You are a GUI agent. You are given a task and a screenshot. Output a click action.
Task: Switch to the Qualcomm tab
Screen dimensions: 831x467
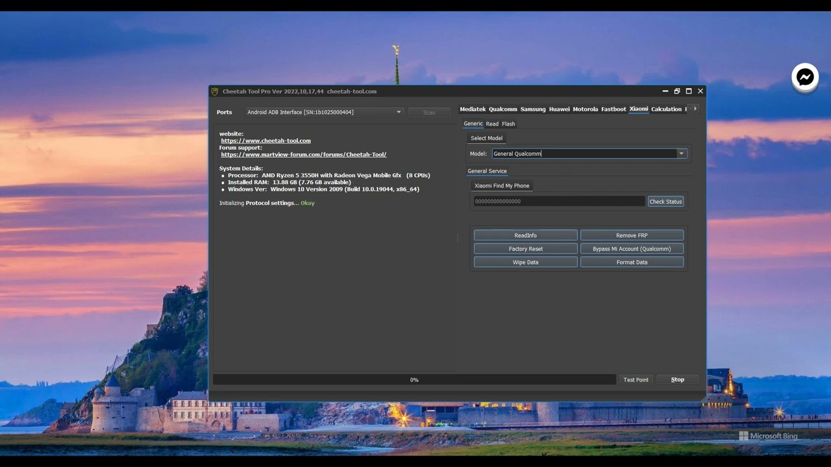point(503,109)
